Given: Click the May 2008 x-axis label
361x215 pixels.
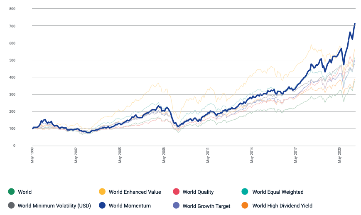Looking at the screenshot, I should pyautogui.click(x=164, y=155).
